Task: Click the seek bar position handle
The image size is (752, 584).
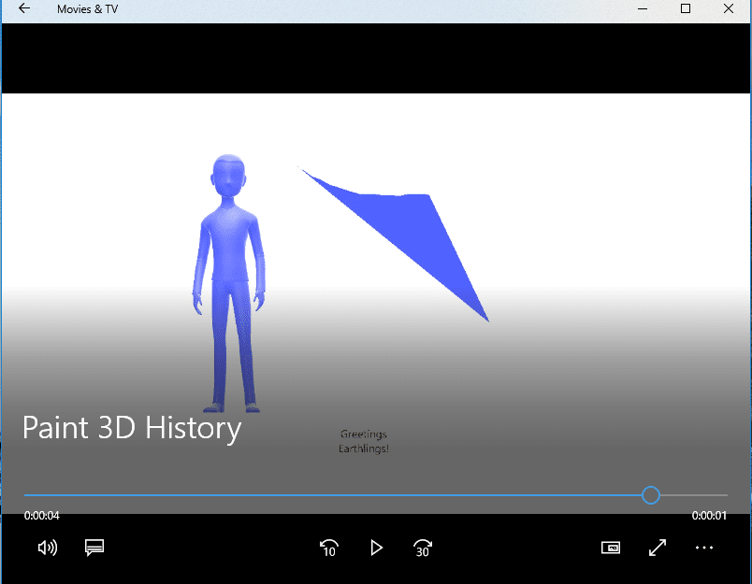Action: (651, 495)
